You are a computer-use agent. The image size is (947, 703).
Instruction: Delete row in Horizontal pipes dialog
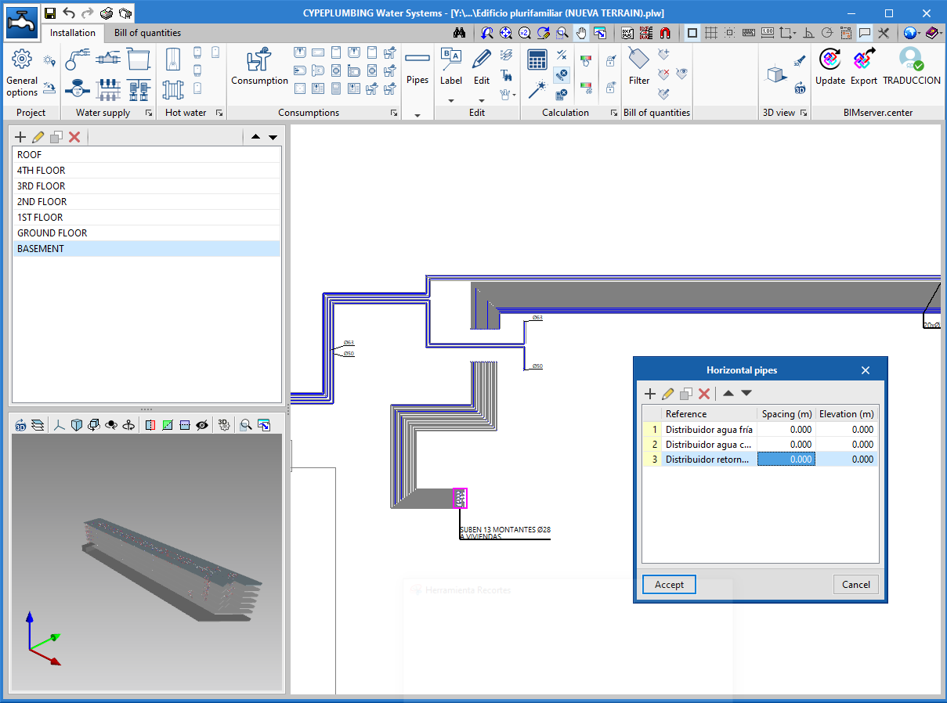(x=704, y=394)
